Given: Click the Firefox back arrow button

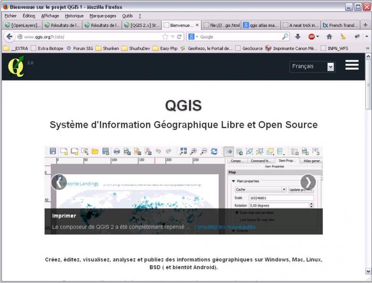Looking at the screenshot, I should click(9, 37).
